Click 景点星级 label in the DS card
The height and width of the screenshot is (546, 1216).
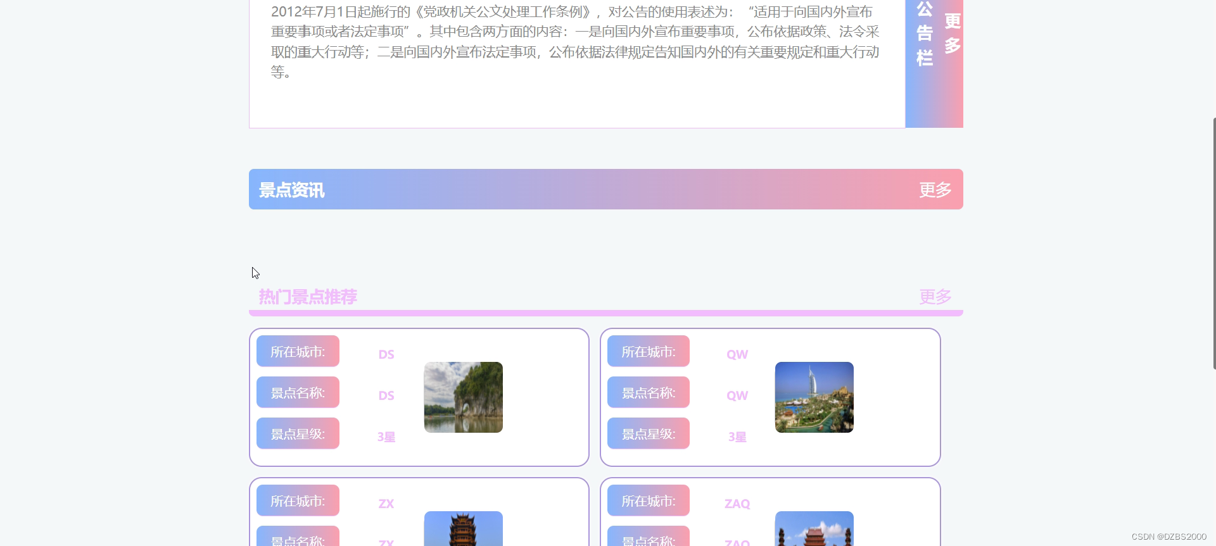point(298,433)
